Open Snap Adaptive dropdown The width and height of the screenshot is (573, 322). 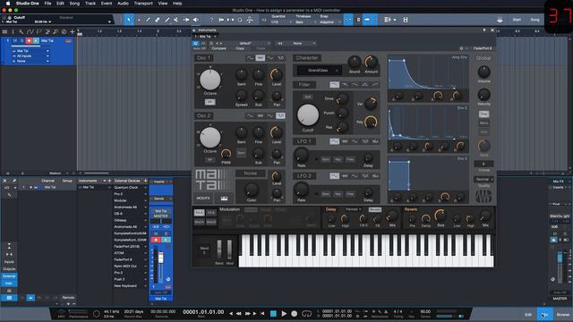click(x=330, y=21)
